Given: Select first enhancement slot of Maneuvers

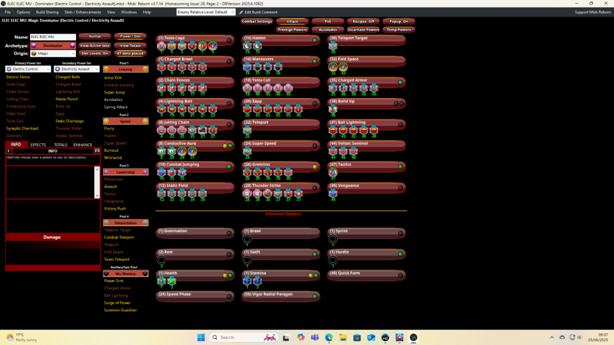Looking at the screenshot, I should (247, 67).
